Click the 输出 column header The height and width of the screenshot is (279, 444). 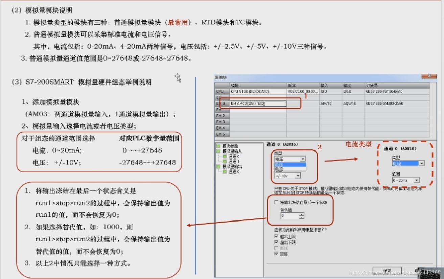[353, 86]
